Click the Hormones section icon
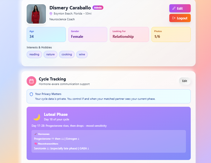The height and width of the screenshot is (163, 211). (x=35, y=134)
